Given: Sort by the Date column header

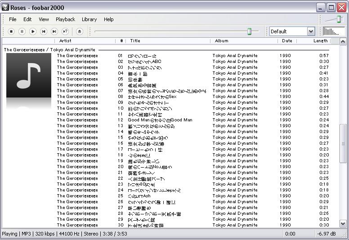Looking at the screenshot, I should click(287, 41).
